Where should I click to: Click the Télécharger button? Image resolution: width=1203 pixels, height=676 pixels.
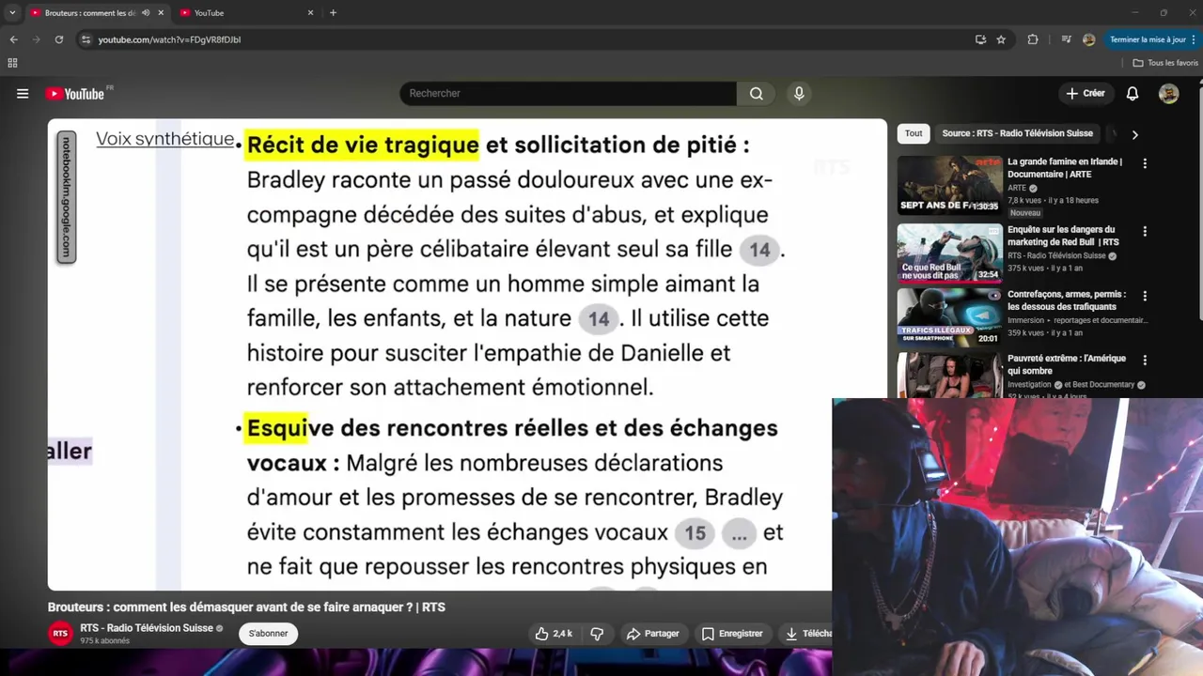(806, 634)
